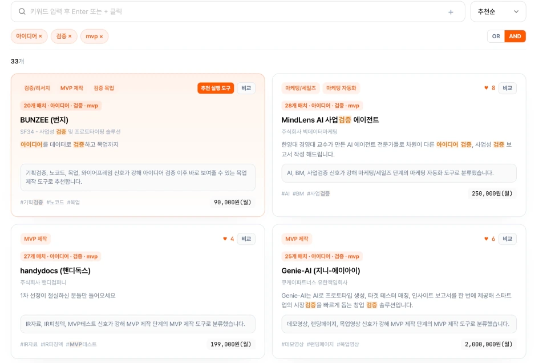Click 90,000원(월) price
Image resolution: width=551 pixels, height=363 pixels.
click(x=233, y=202)
